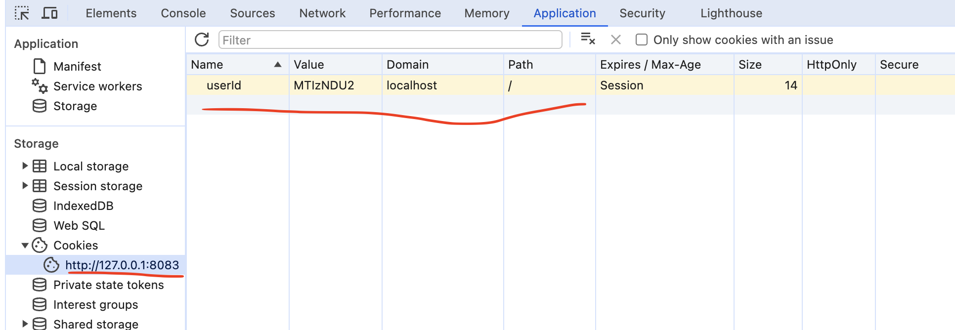The width and height of the screenshot is (955, 330).
Task: Click the clear all cookies icon
Action: (588, 39)
